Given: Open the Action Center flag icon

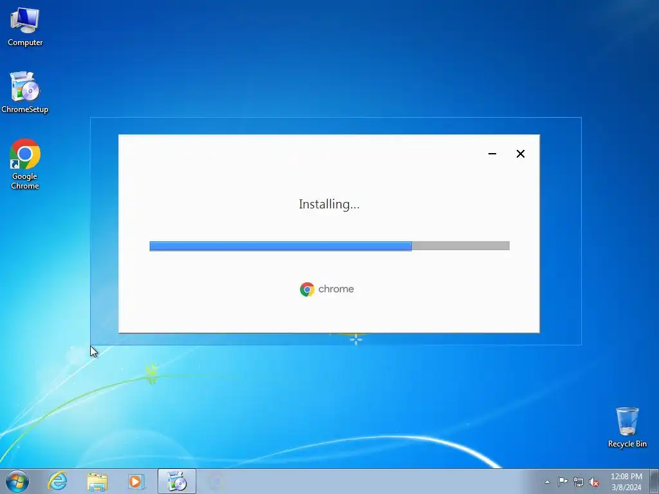Looking at the screenshot, I should 562,482.
